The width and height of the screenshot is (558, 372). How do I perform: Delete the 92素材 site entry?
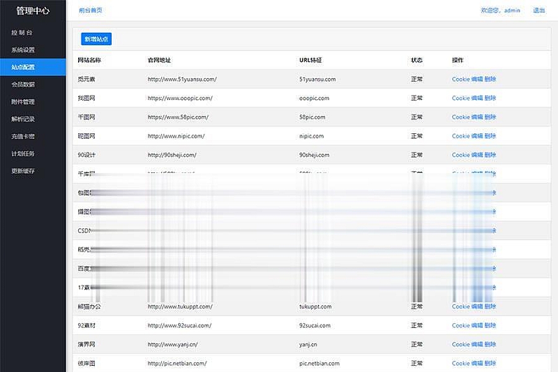[x=490, y=325]
